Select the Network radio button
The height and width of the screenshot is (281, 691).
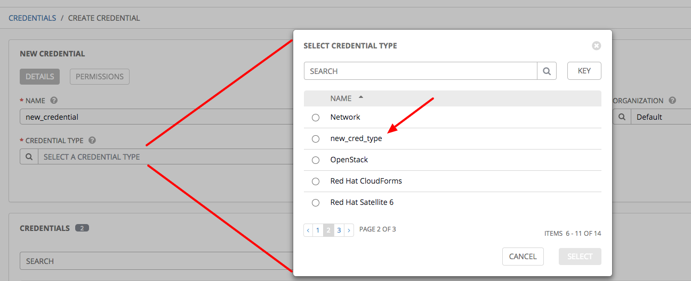pyautogui.click(x=316, y=117)
